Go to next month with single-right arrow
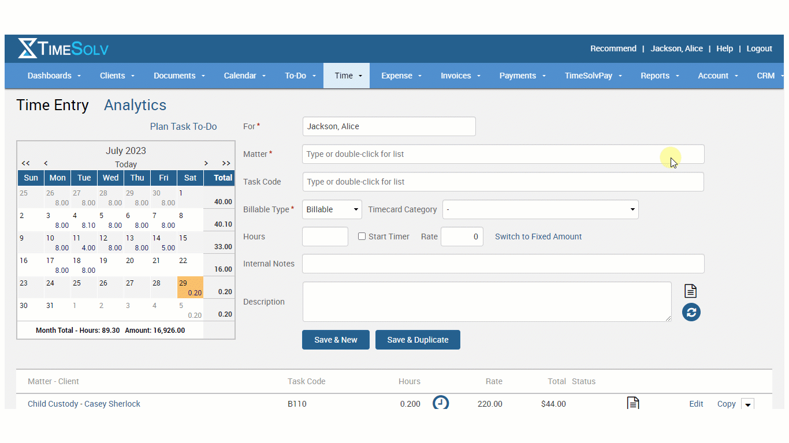The width and height of the screenshot is (789, 443). click(x=206, y=163)
